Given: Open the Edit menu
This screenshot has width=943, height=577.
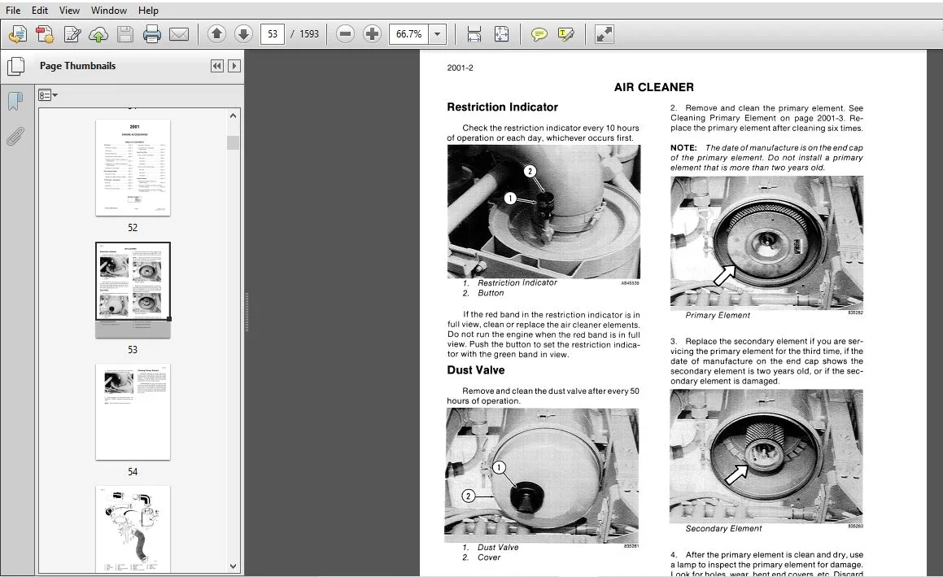Looking at the screenshot, I should click(x=40, y=11).
